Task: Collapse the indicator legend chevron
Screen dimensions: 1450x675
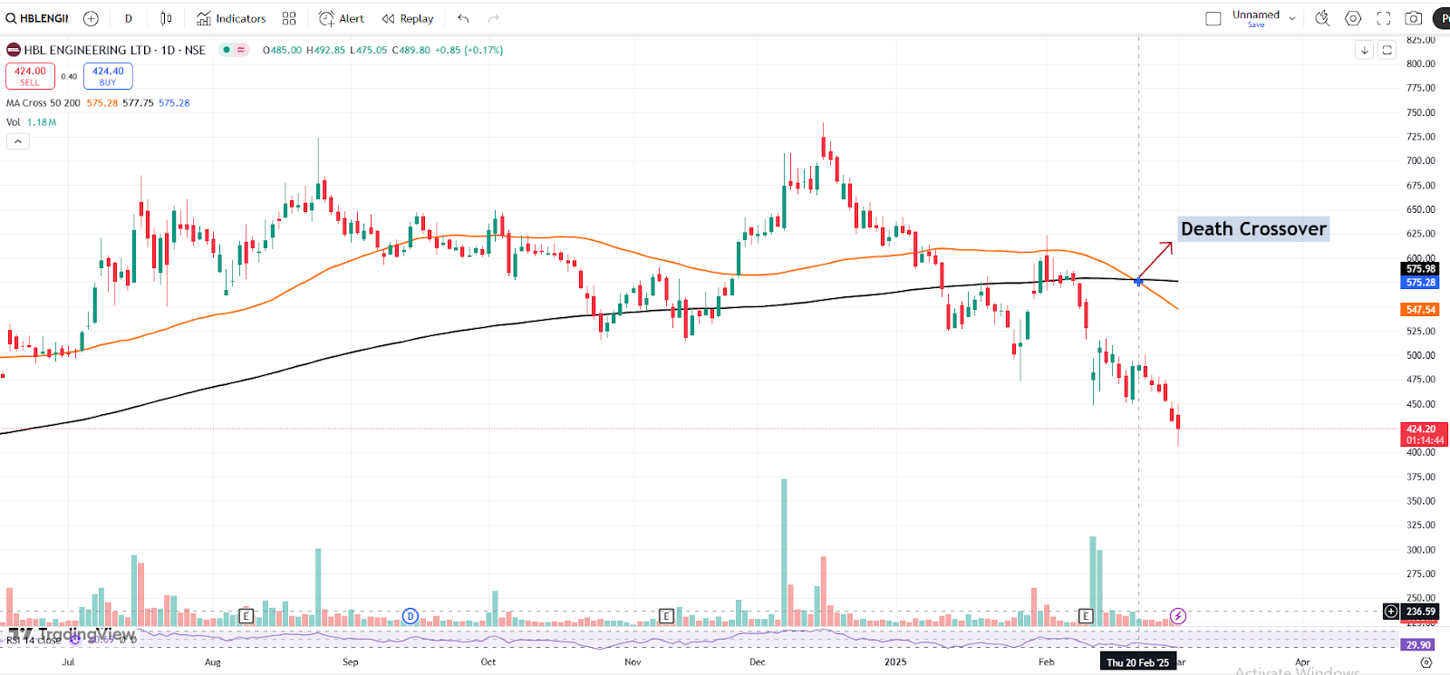Action: [18, 141]
